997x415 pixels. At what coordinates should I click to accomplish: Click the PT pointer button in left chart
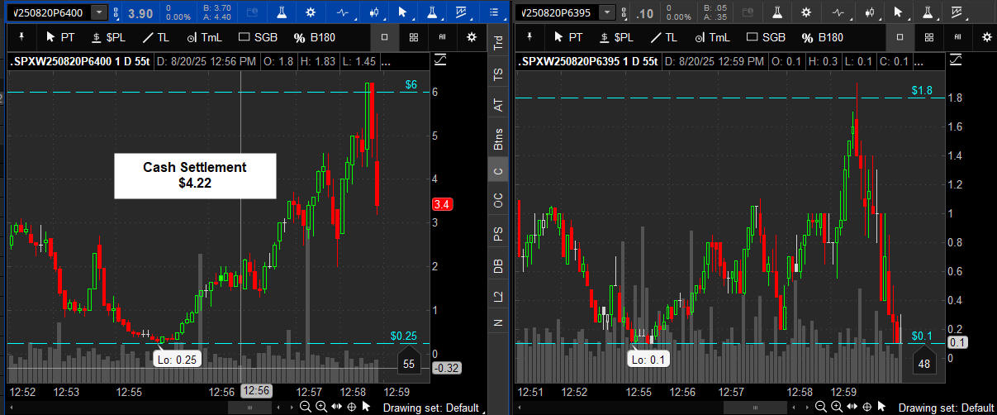pyautogui.click(x=59, y=37)
